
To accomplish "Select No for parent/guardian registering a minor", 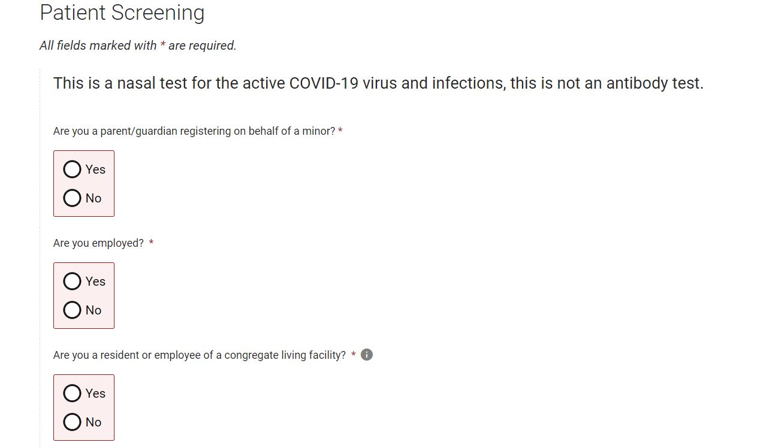I will pyautogui.click(x=73, y=198).
